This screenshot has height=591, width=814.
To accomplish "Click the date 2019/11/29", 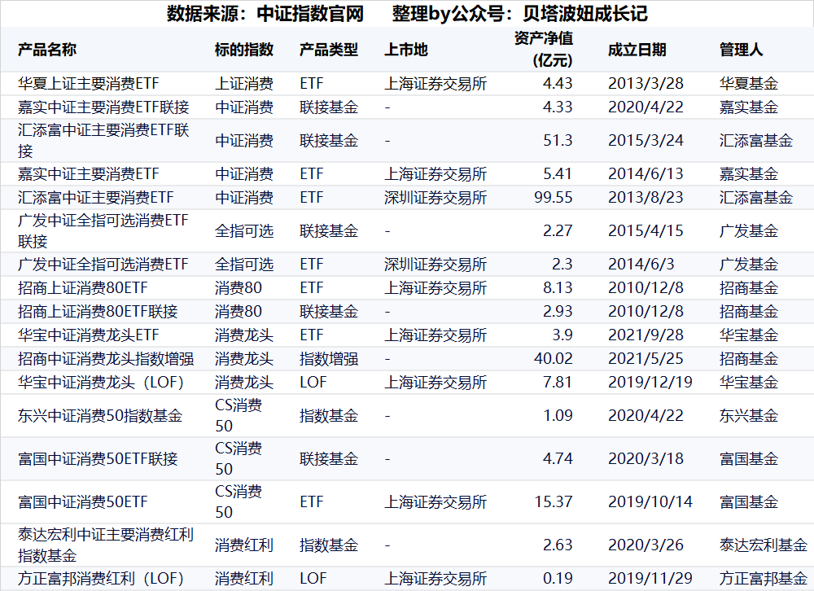I will 650,578.
